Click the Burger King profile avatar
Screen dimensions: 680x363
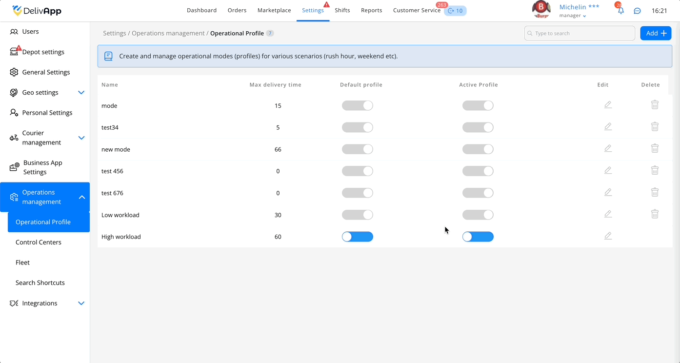541,10
